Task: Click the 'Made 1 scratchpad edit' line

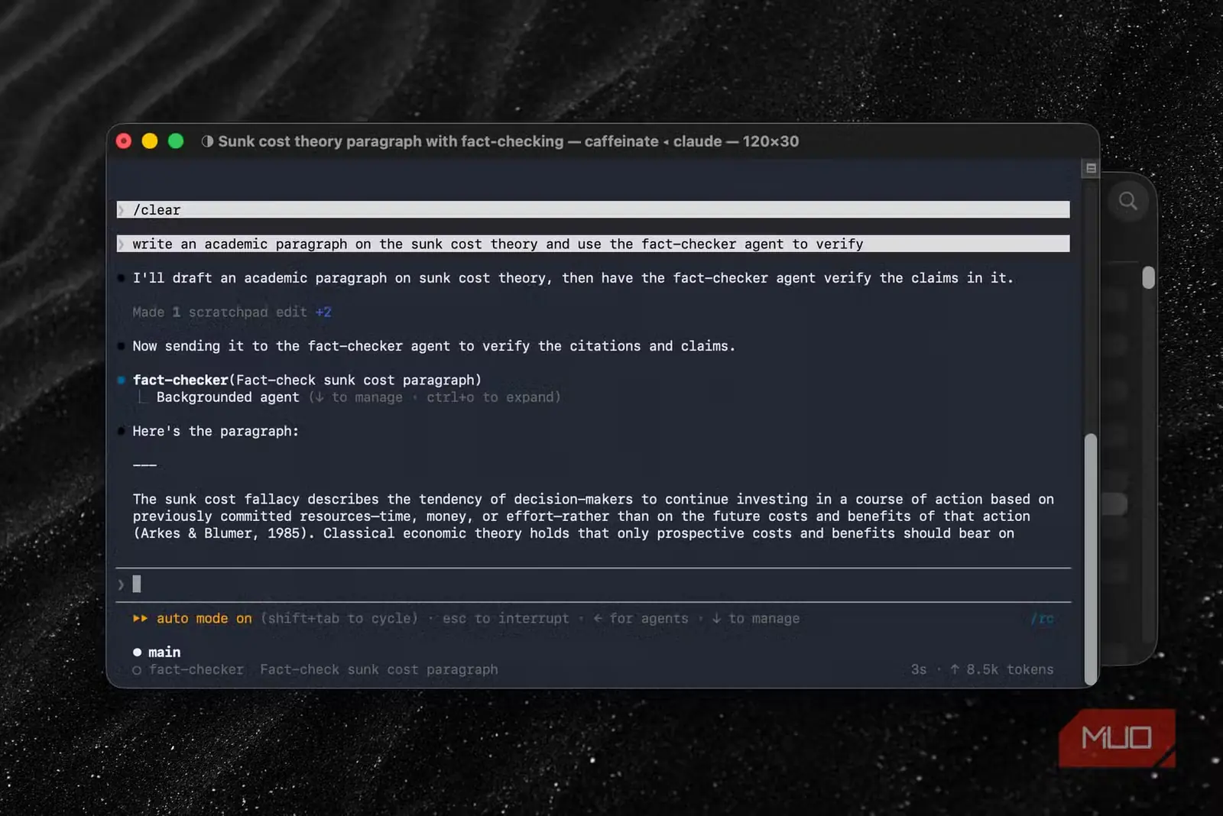Action: pyautogui.click(x=232, y=312)
